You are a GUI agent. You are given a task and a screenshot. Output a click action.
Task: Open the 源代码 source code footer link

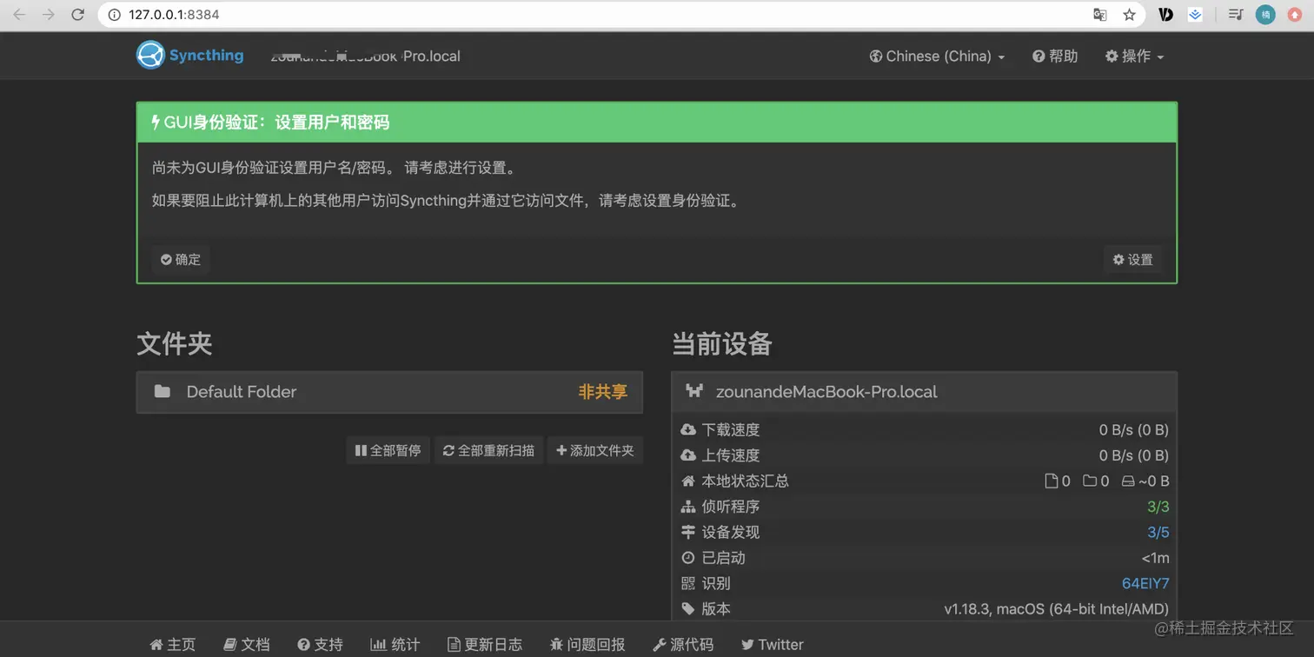point(683,644)
